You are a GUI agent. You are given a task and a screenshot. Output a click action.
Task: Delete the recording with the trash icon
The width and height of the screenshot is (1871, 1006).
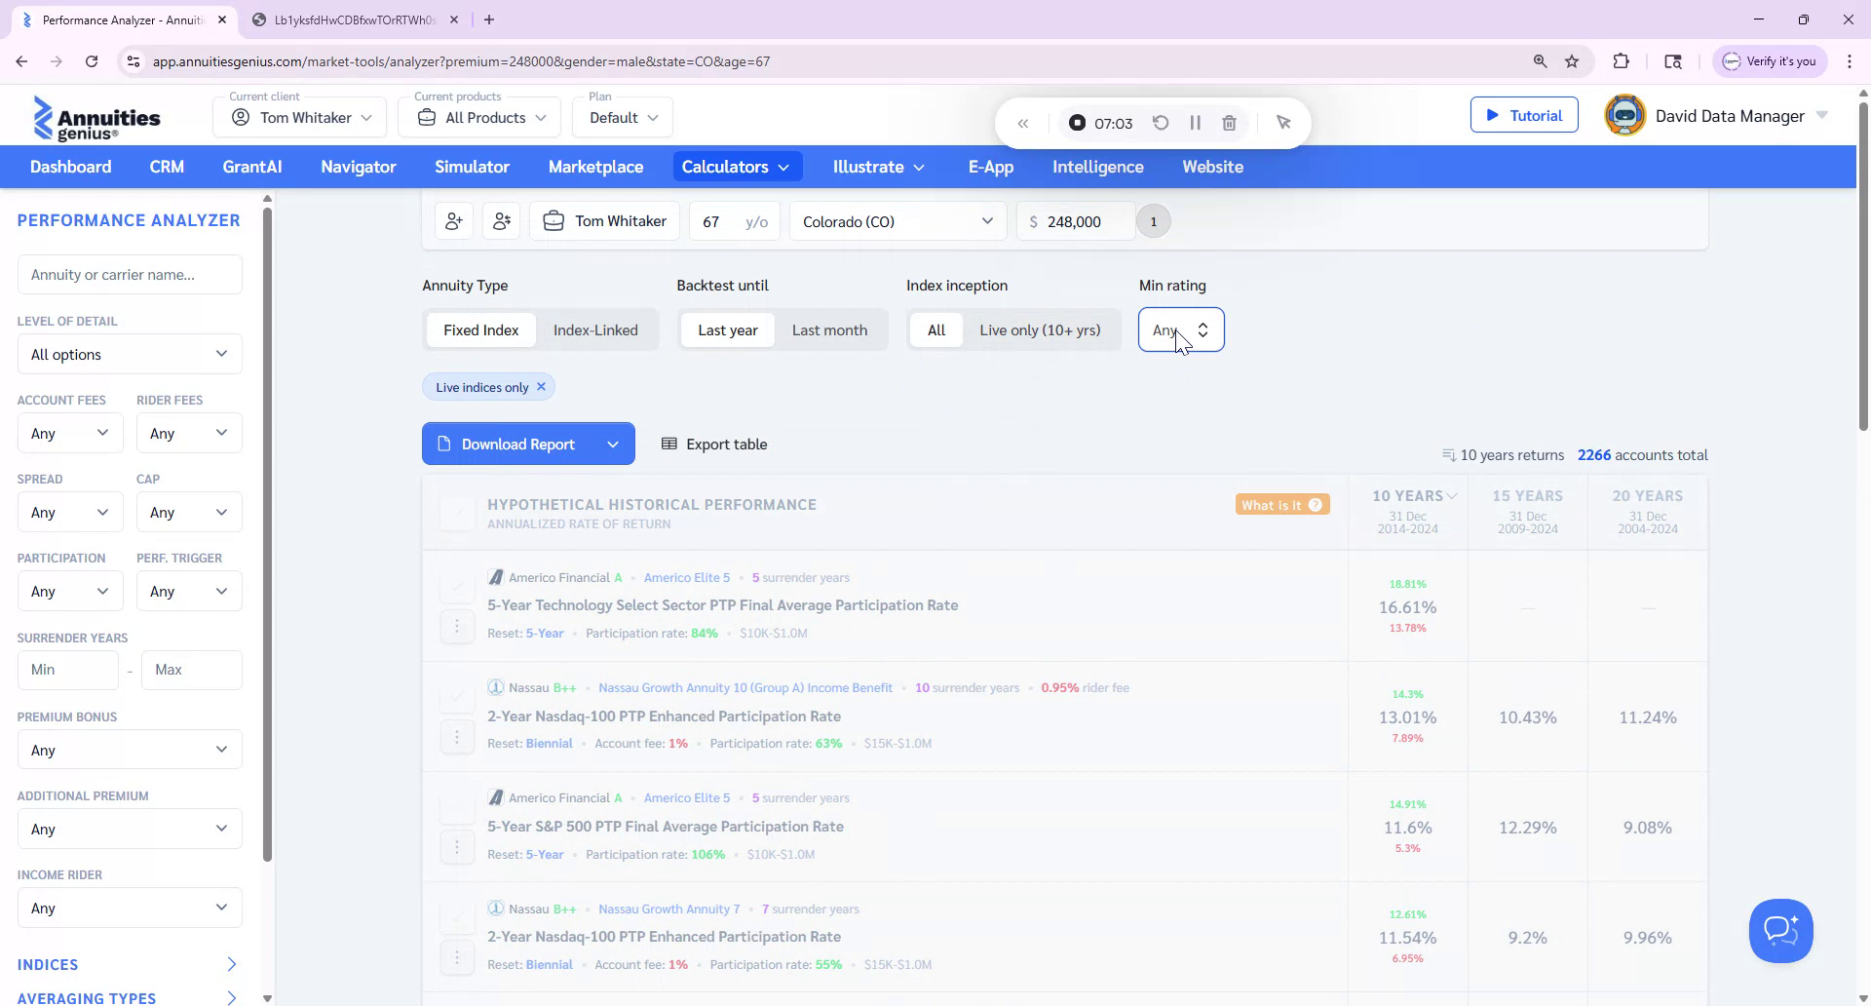pos(1229,123)
